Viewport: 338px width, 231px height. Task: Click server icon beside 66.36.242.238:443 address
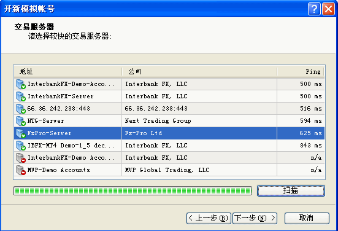tap(21, 109)
